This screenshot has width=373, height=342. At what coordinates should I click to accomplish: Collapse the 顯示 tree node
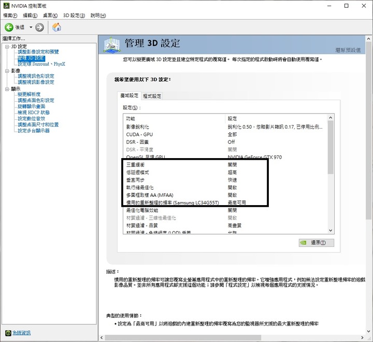7,89
